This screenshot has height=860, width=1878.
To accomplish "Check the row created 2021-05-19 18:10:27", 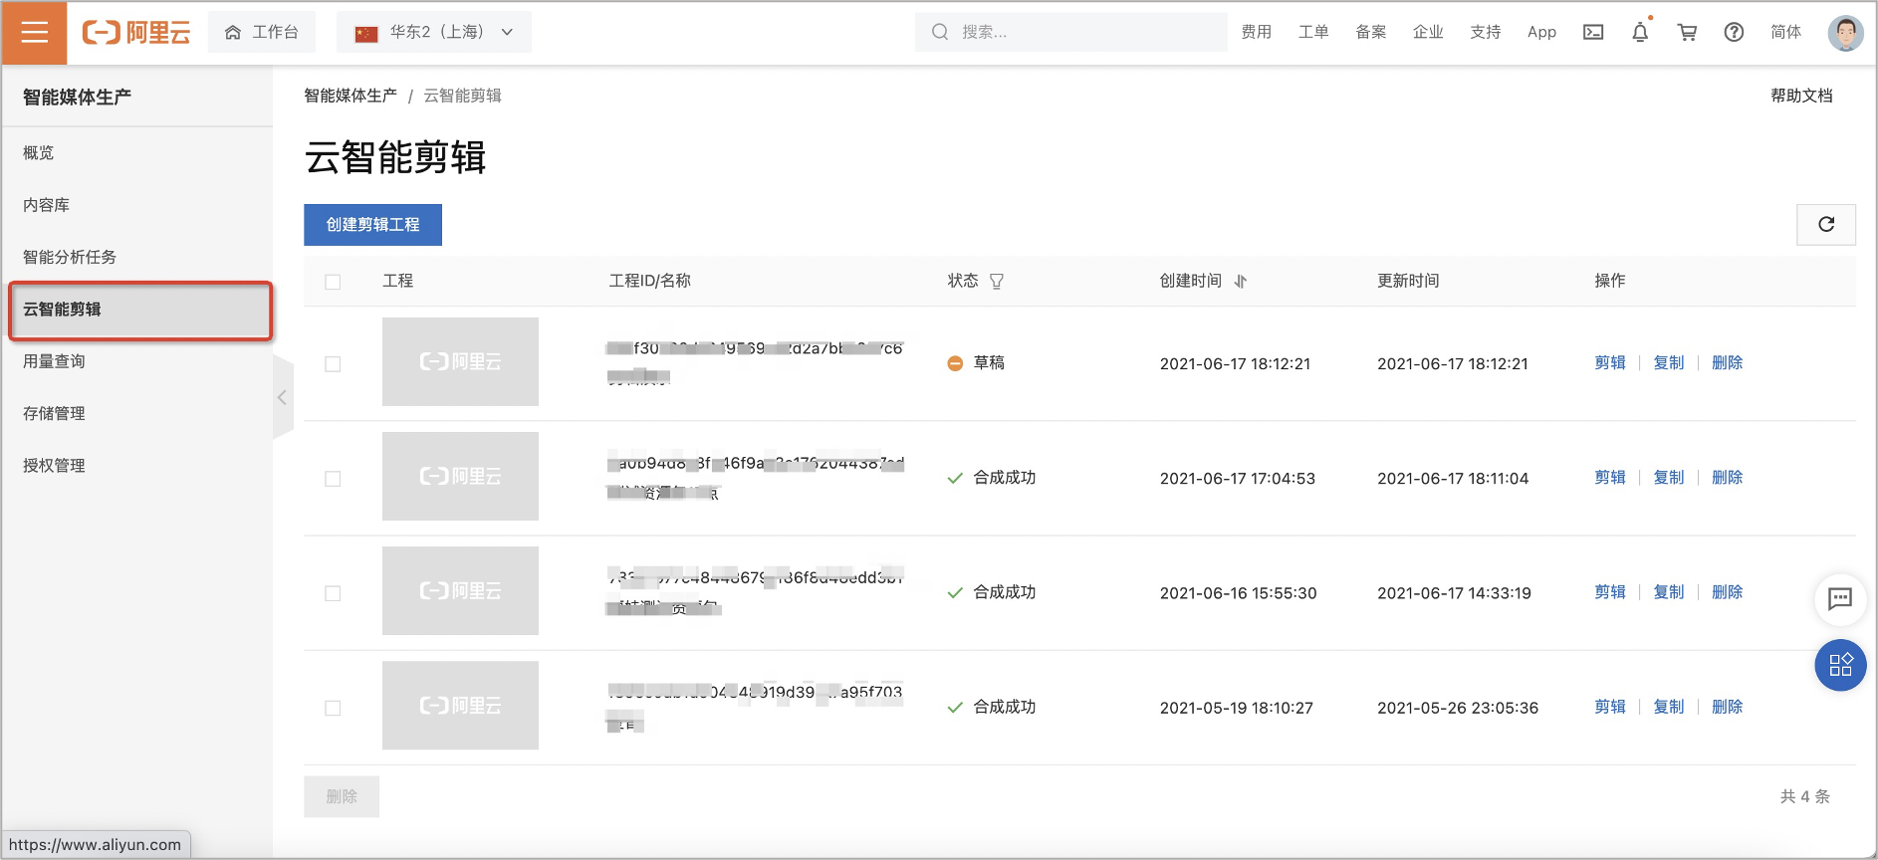I will tap(333, 708).
